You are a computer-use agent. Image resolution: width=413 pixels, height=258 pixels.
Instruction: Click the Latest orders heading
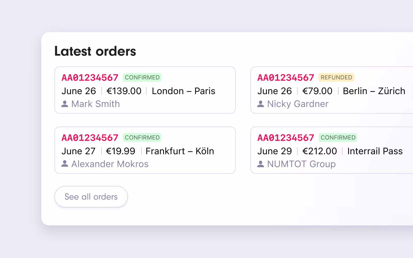[95, 51]
